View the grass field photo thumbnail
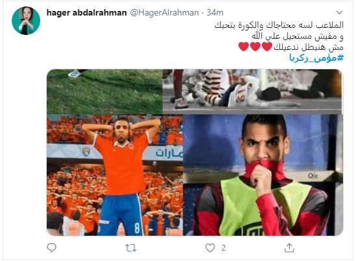This screenshot has height=261, width=356. point(105,92)
